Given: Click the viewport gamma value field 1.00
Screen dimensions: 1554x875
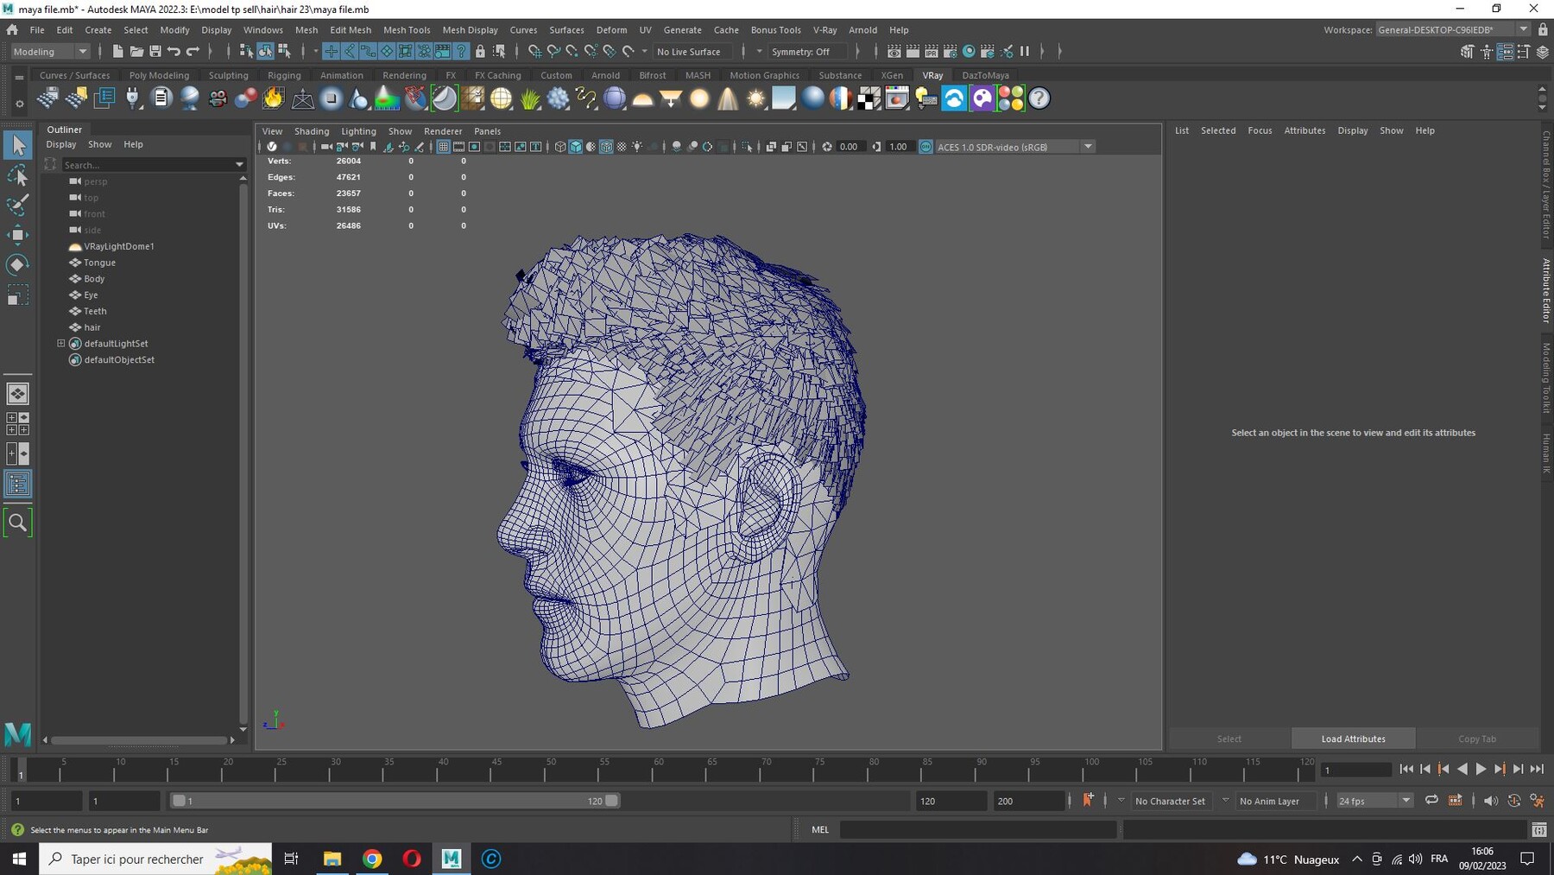Looking at the screenshot, I should pyautogui.click(x=899, y=147).
